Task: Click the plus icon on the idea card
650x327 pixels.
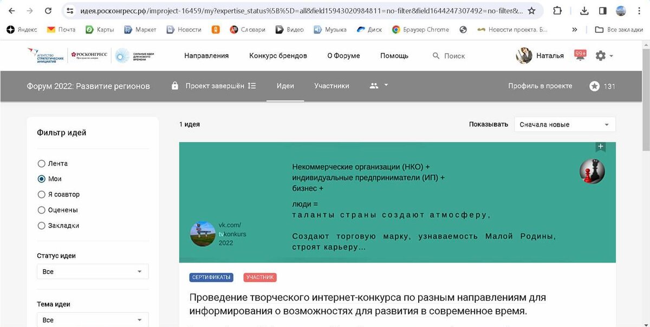Action: tap(600, 146)
